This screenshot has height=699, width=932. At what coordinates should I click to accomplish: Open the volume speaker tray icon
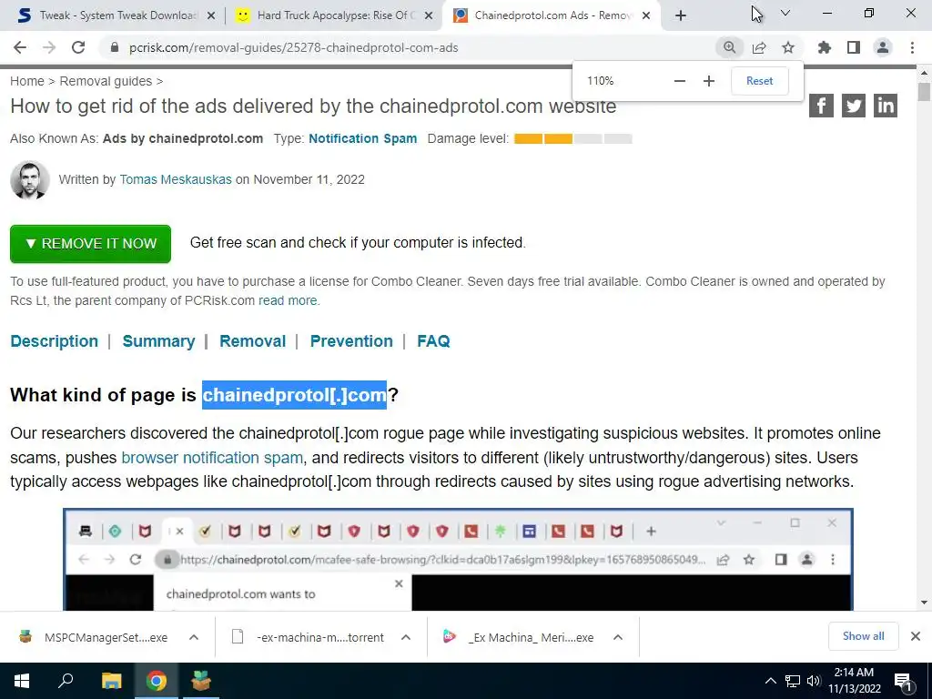coord(814,681)
